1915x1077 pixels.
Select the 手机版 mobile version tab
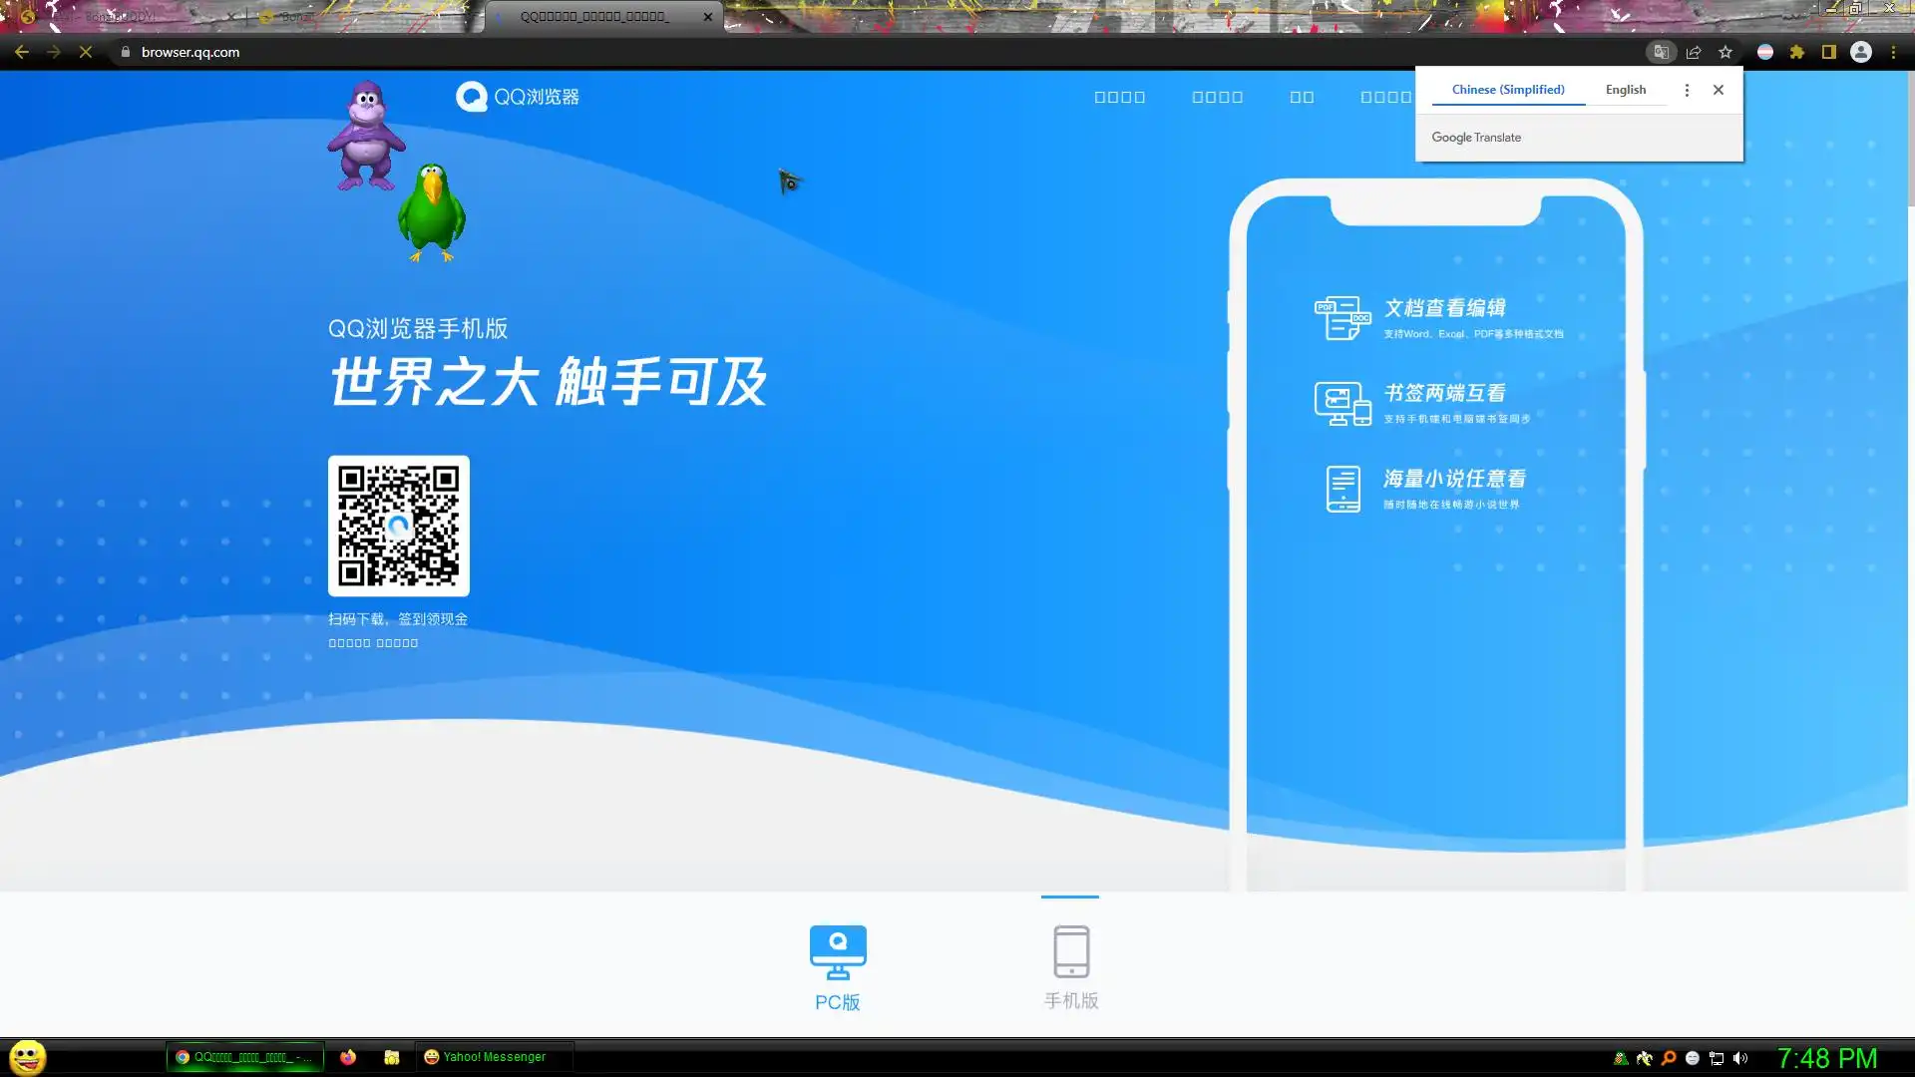point(1071,965)
